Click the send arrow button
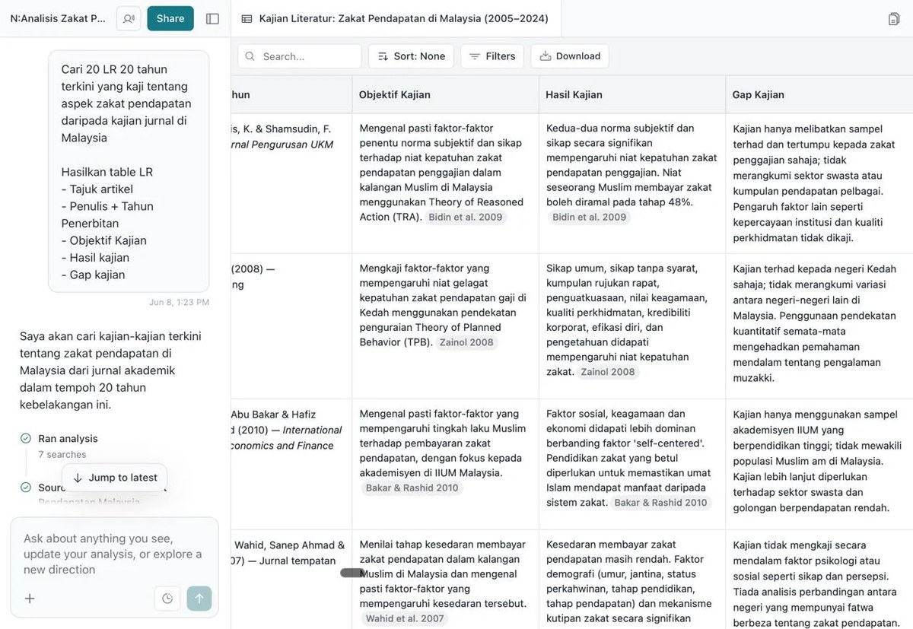 [x=199, y=599]
